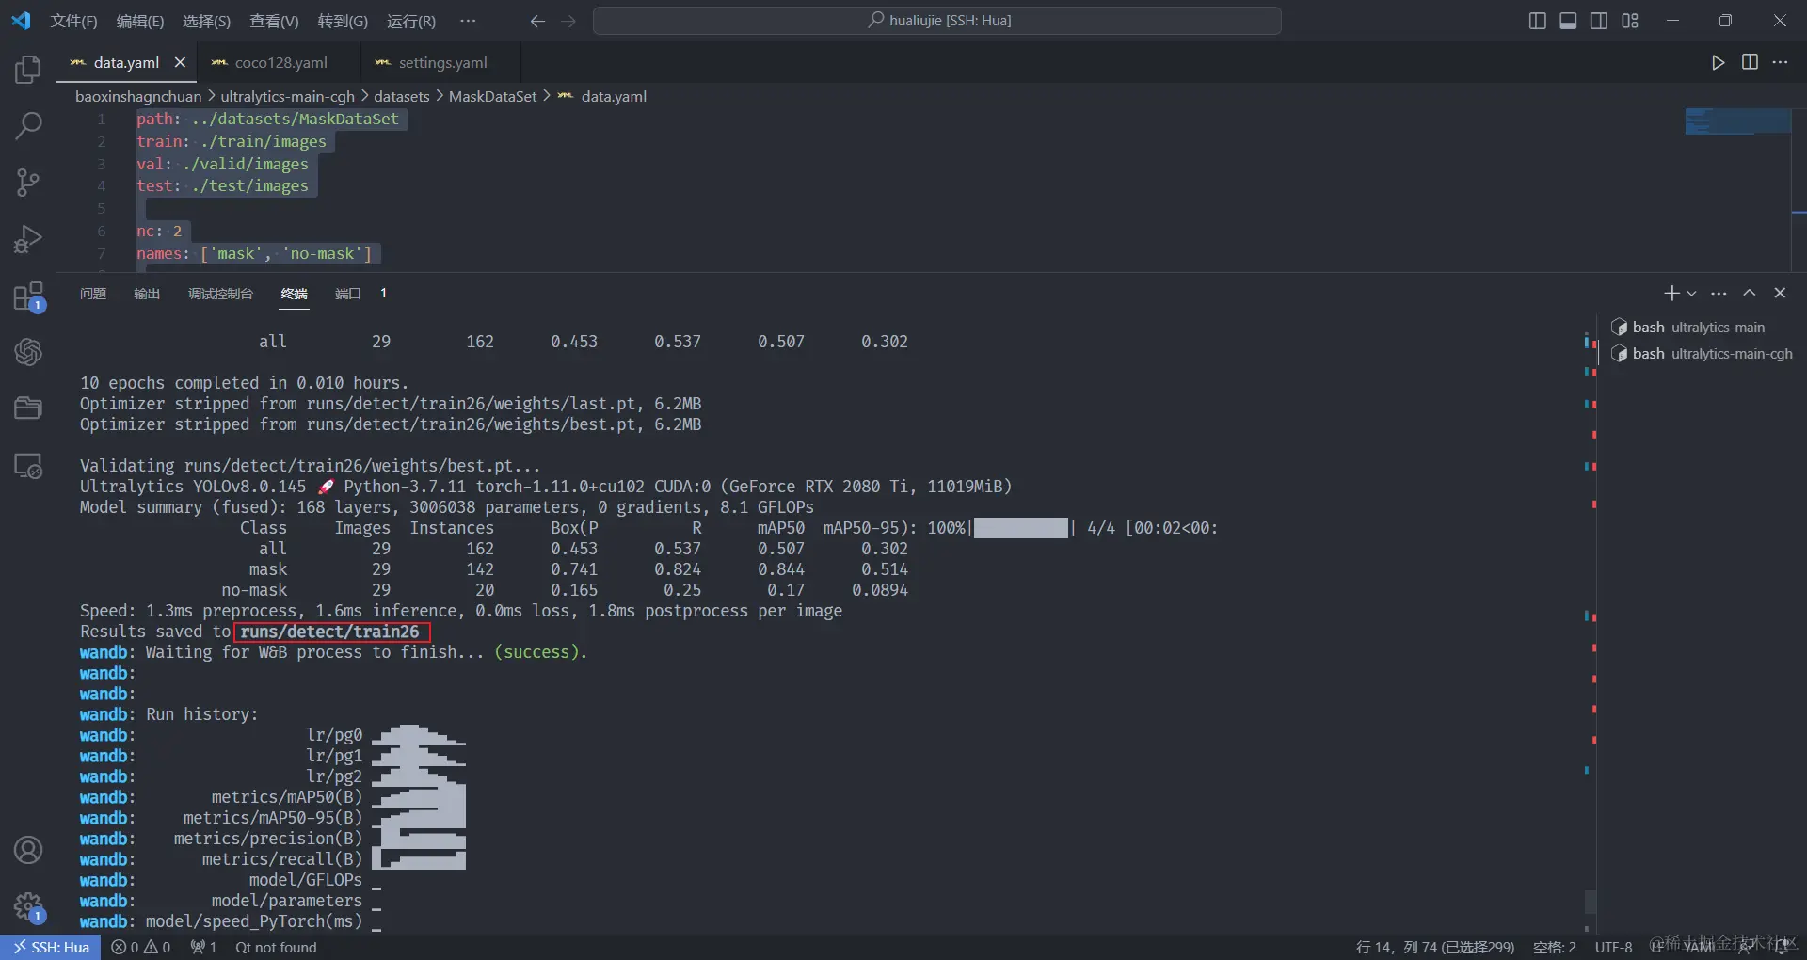Toggle the primary side bar

click(x=1538, y=21)
